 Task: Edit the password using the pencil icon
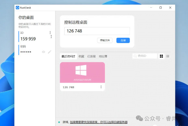(x=50, y=52)
